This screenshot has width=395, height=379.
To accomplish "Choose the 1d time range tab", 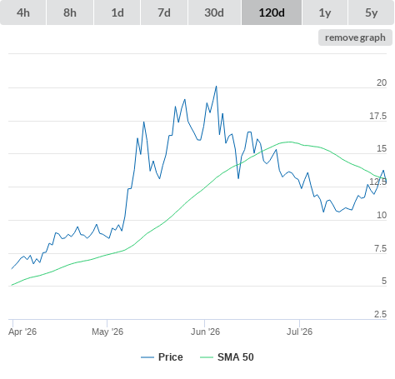I will [117, 12].
